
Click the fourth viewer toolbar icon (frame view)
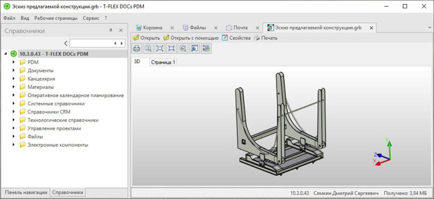[171, 48]
